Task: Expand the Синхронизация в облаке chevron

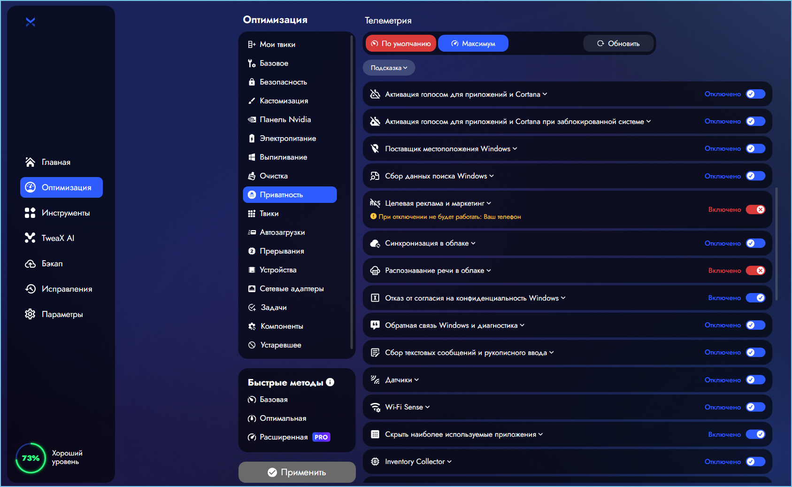Action: [x=473, y=243]
